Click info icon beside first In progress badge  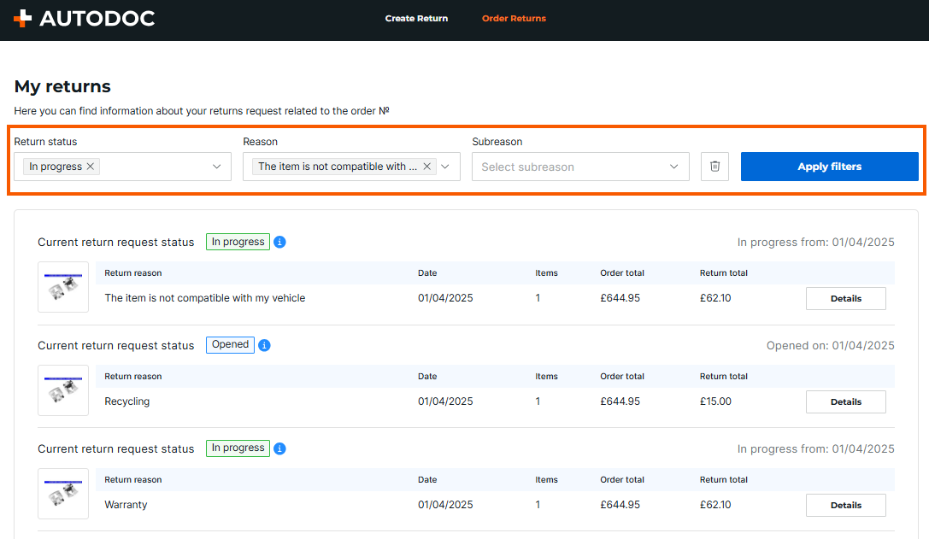click(x=279, y=242)
